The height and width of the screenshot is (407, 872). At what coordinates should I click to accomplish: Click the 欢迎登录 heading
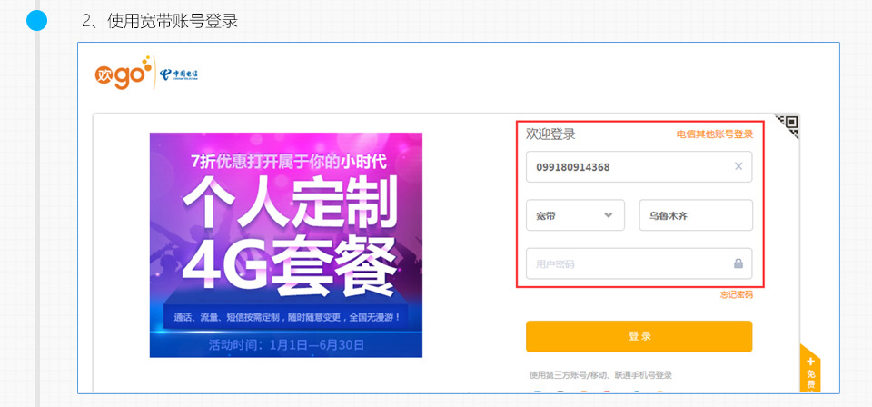(x=550, y=134)
